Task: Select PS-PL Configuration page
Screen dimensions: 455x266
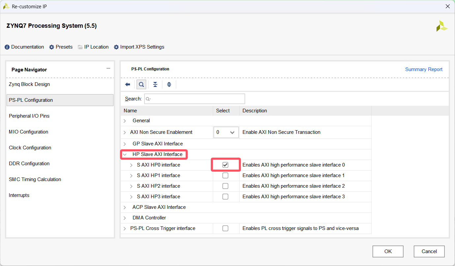Action: click(60, 100)
